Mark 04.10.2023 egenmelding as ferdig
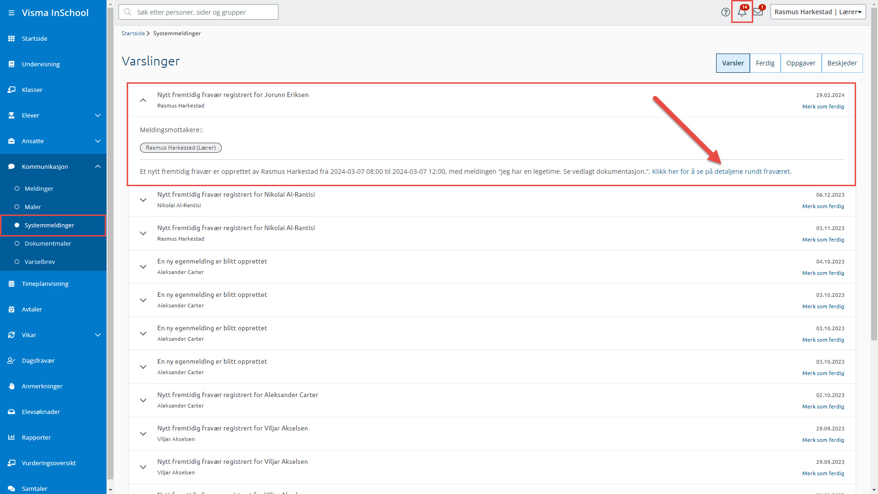Viewport: 878px width, 494px height. click(x=823, y=273)
